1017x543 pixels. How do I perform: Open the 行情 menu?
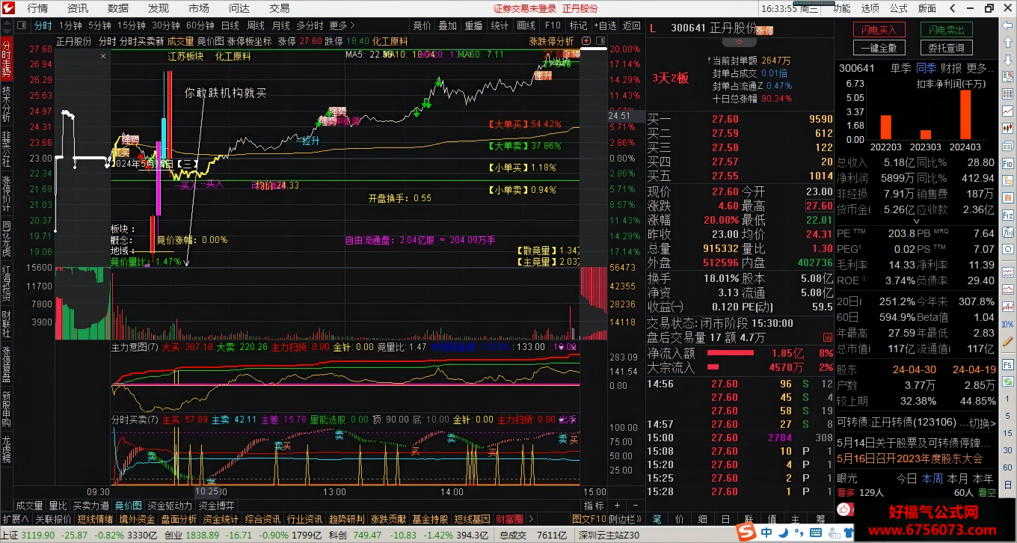point(37,8)
